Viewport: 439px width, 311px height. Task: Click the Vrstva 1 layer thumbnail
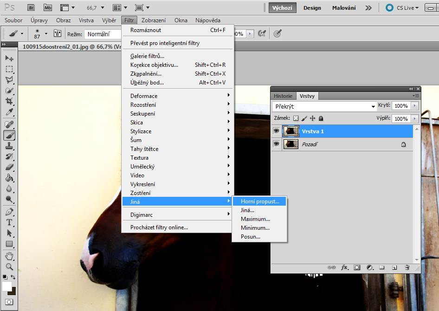291,131
